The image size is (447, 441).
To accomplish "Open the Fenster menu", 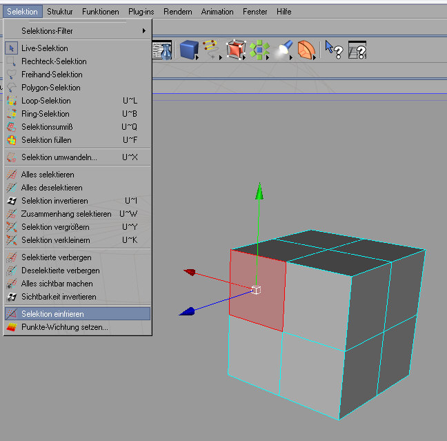I will pyautogui.click(x=255, y=12).
